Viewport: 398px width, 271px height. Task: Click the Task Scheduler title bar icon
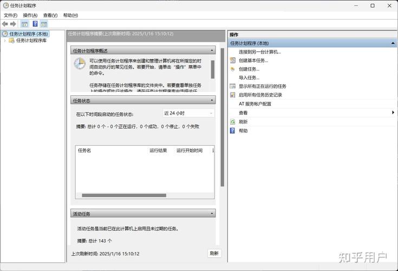(x=5, y=5)
